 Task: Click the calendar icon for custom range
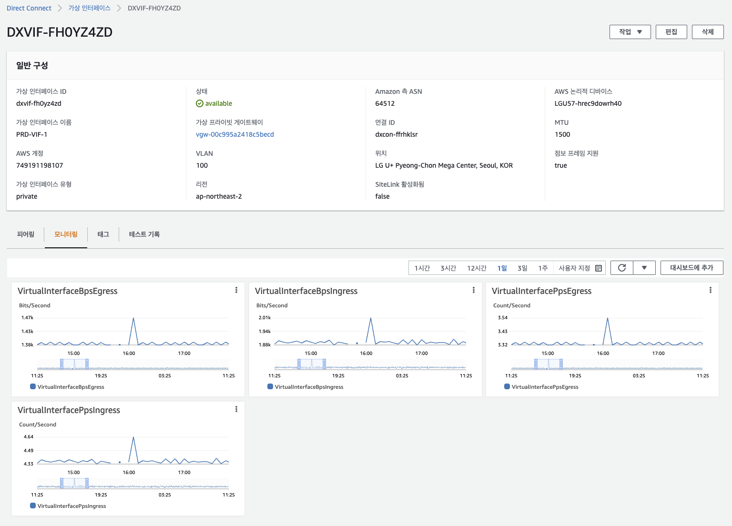(599, 268)
